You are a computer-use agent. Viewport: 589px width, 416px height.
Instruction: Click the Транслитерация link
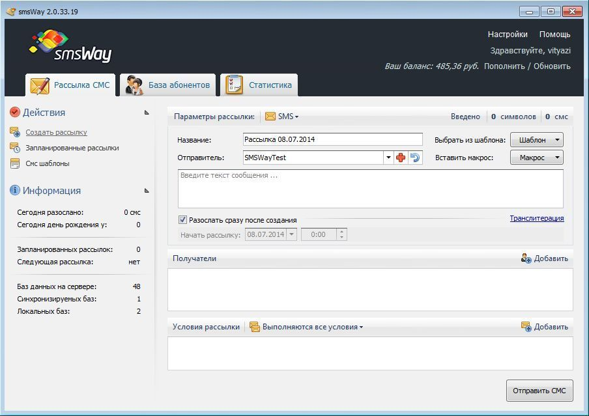536,219
